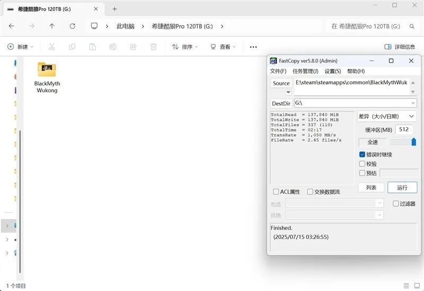Click the Copy toolbar icon
The image size is (424, 291).
72,47
